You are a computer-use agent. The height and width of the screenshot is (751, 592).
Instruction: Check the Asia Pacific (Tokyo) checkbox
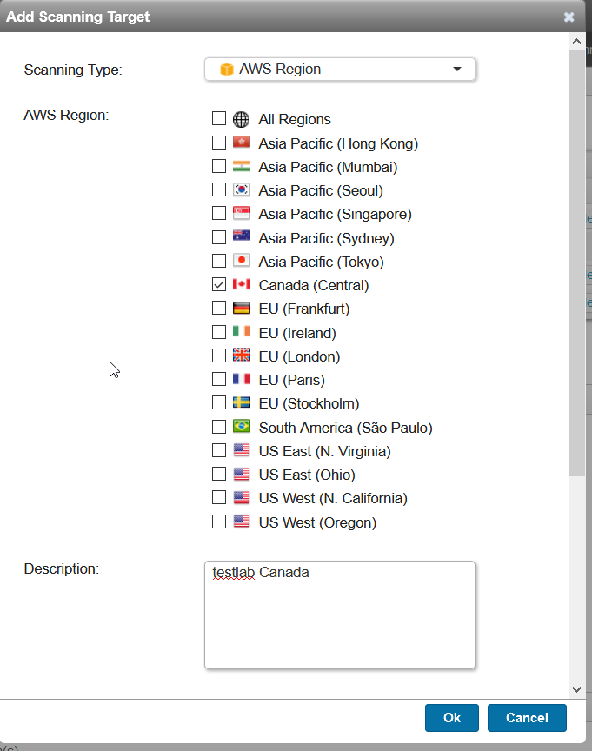coord(219,262)
